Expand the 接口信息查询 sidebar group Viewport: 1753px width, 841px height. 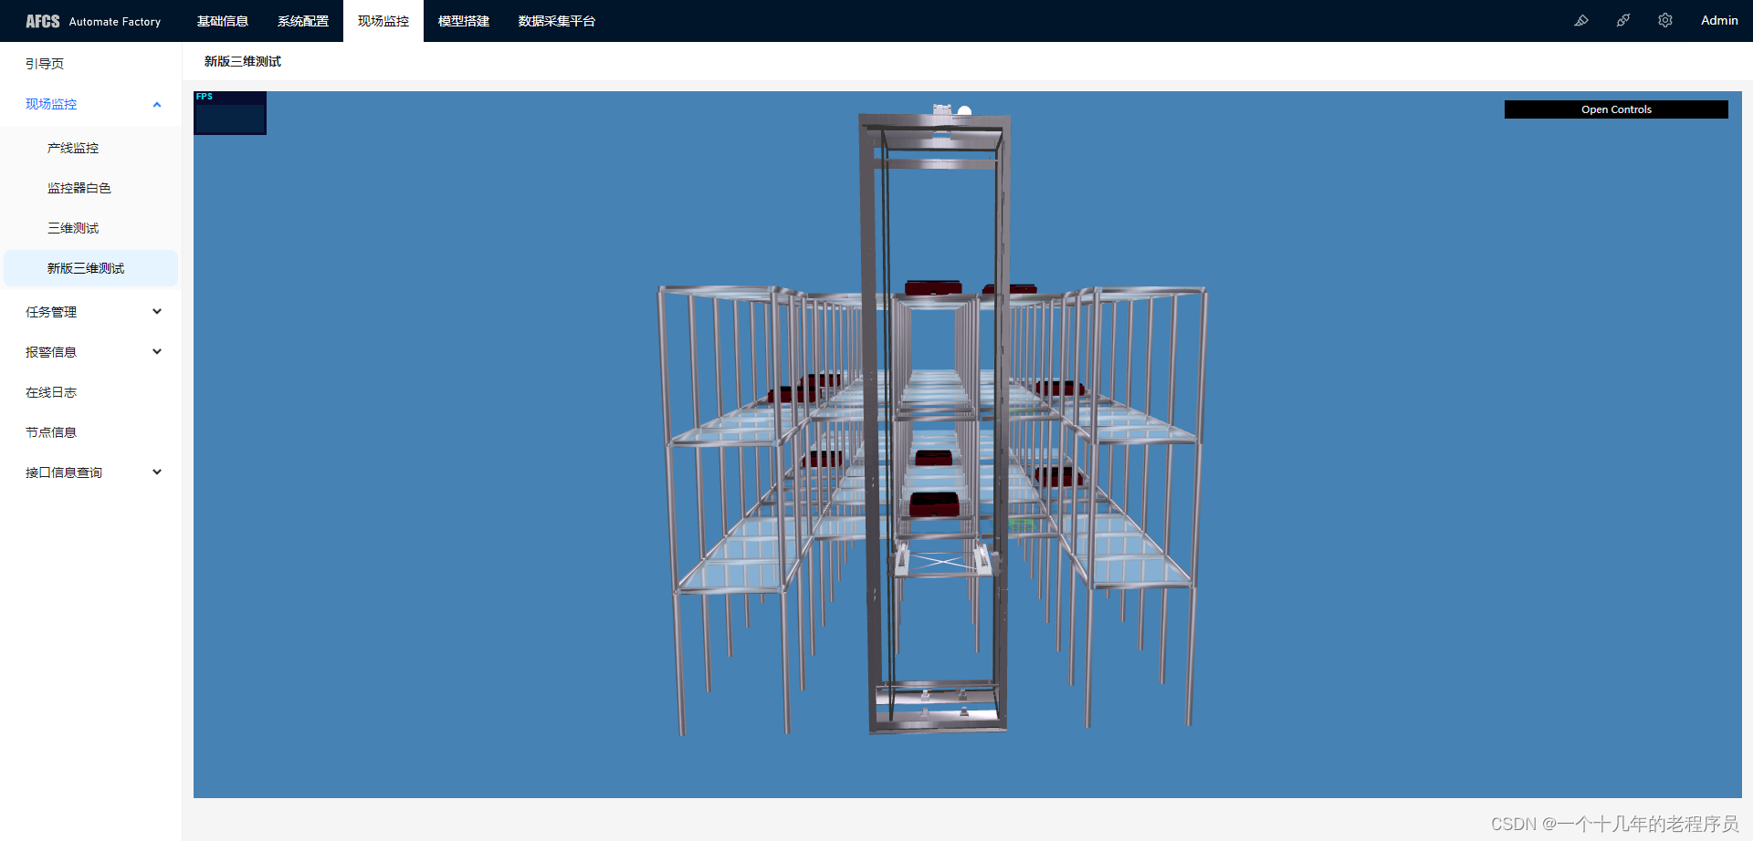coord(90,472)
